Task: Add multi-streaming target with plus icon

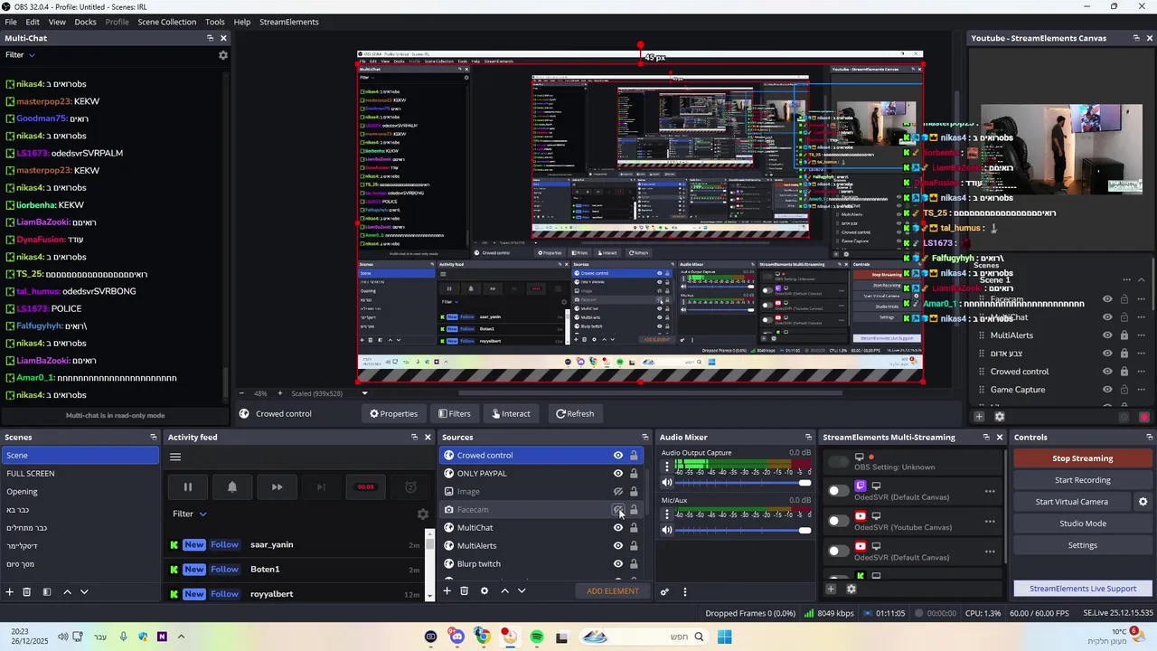Action: (x=831, y=589)
